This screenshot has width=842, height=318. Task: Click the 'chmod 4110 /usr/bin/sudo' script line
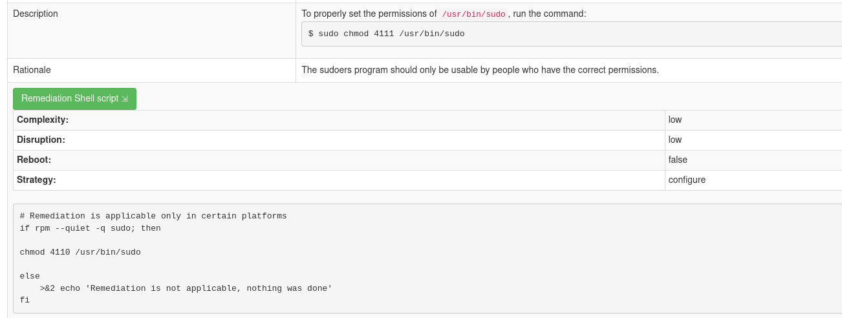(x=80, y=252)
